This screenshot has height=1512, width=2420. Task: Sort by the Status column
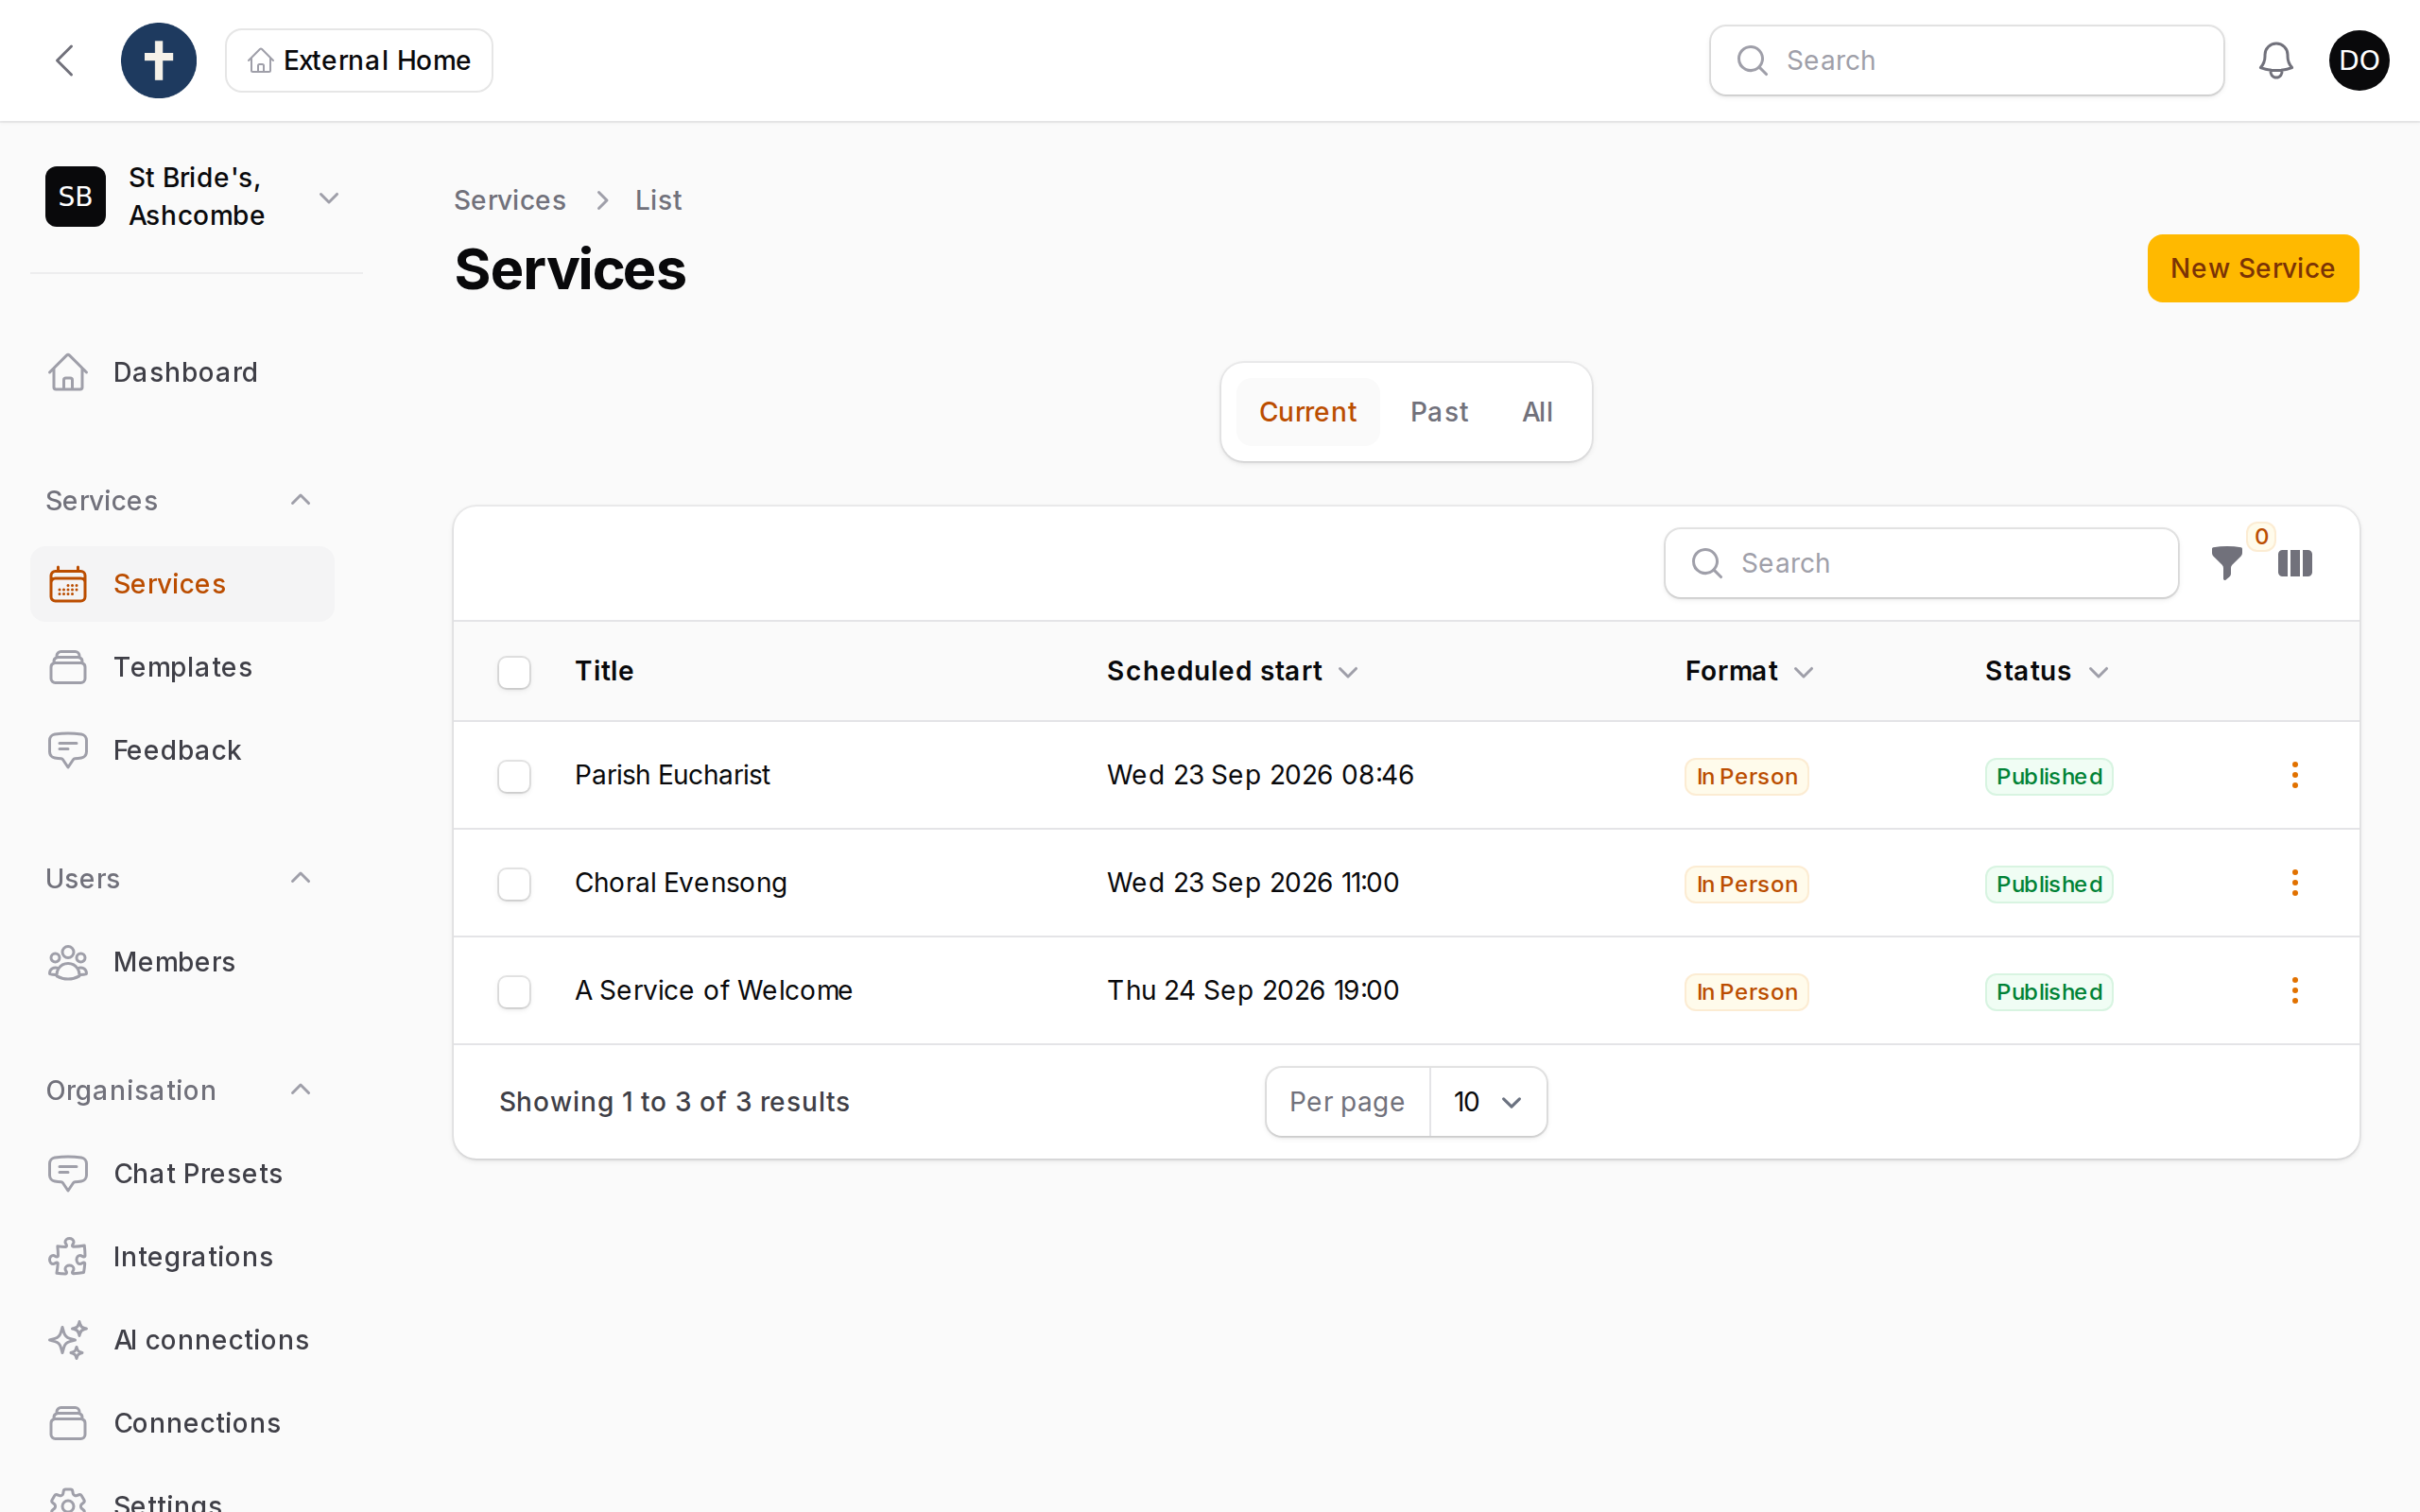2047,671
